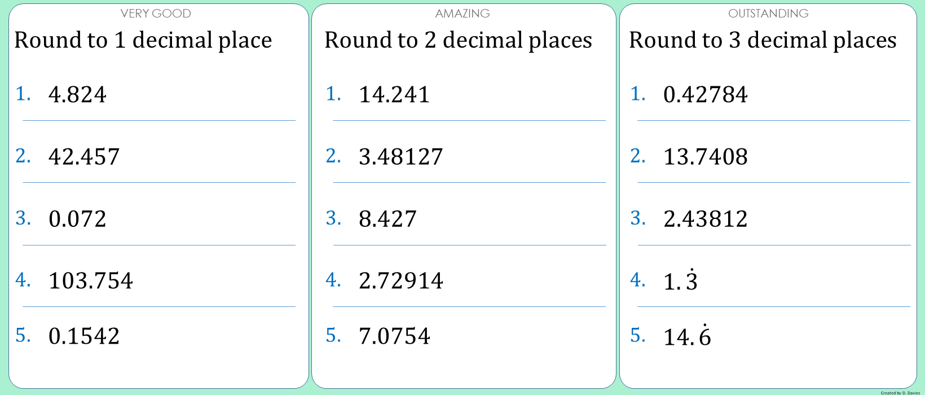Image resolution: width=925 pixels, height=395 pixels.
Task: Click the number 4.824
Action: tap(77, 95)
